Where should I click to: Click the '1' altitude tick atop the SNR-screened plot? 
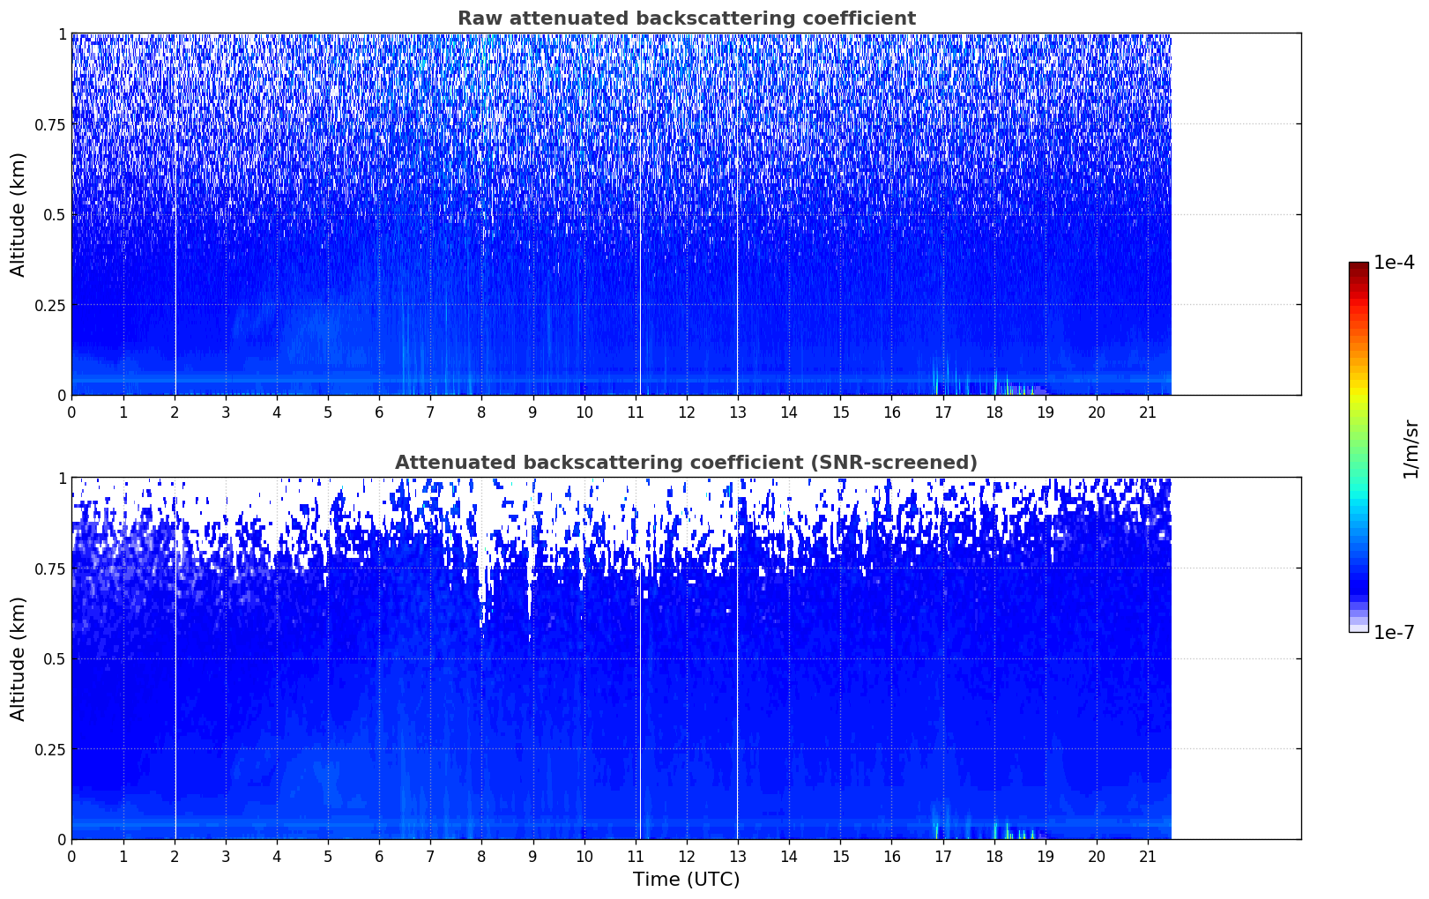click(62, 479)
